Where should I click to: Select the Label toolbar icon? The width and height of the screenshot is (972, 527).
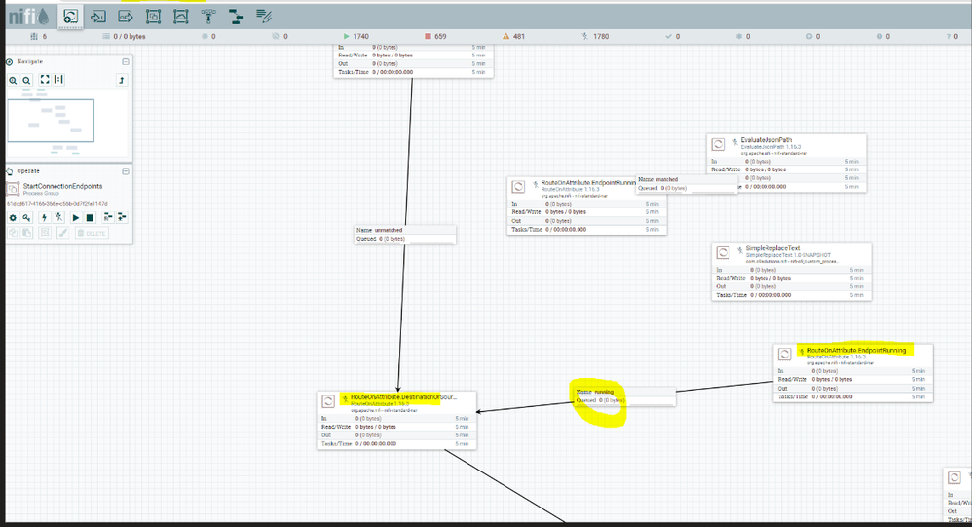click(x=264, y=17)
